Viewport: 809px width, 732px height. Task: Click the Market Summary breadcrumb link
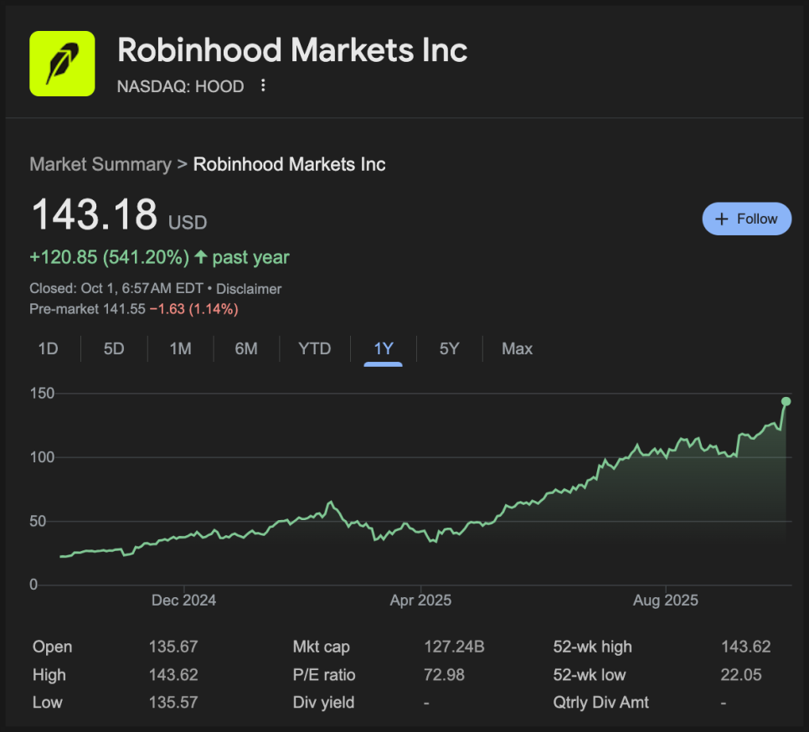pos(100,164)
